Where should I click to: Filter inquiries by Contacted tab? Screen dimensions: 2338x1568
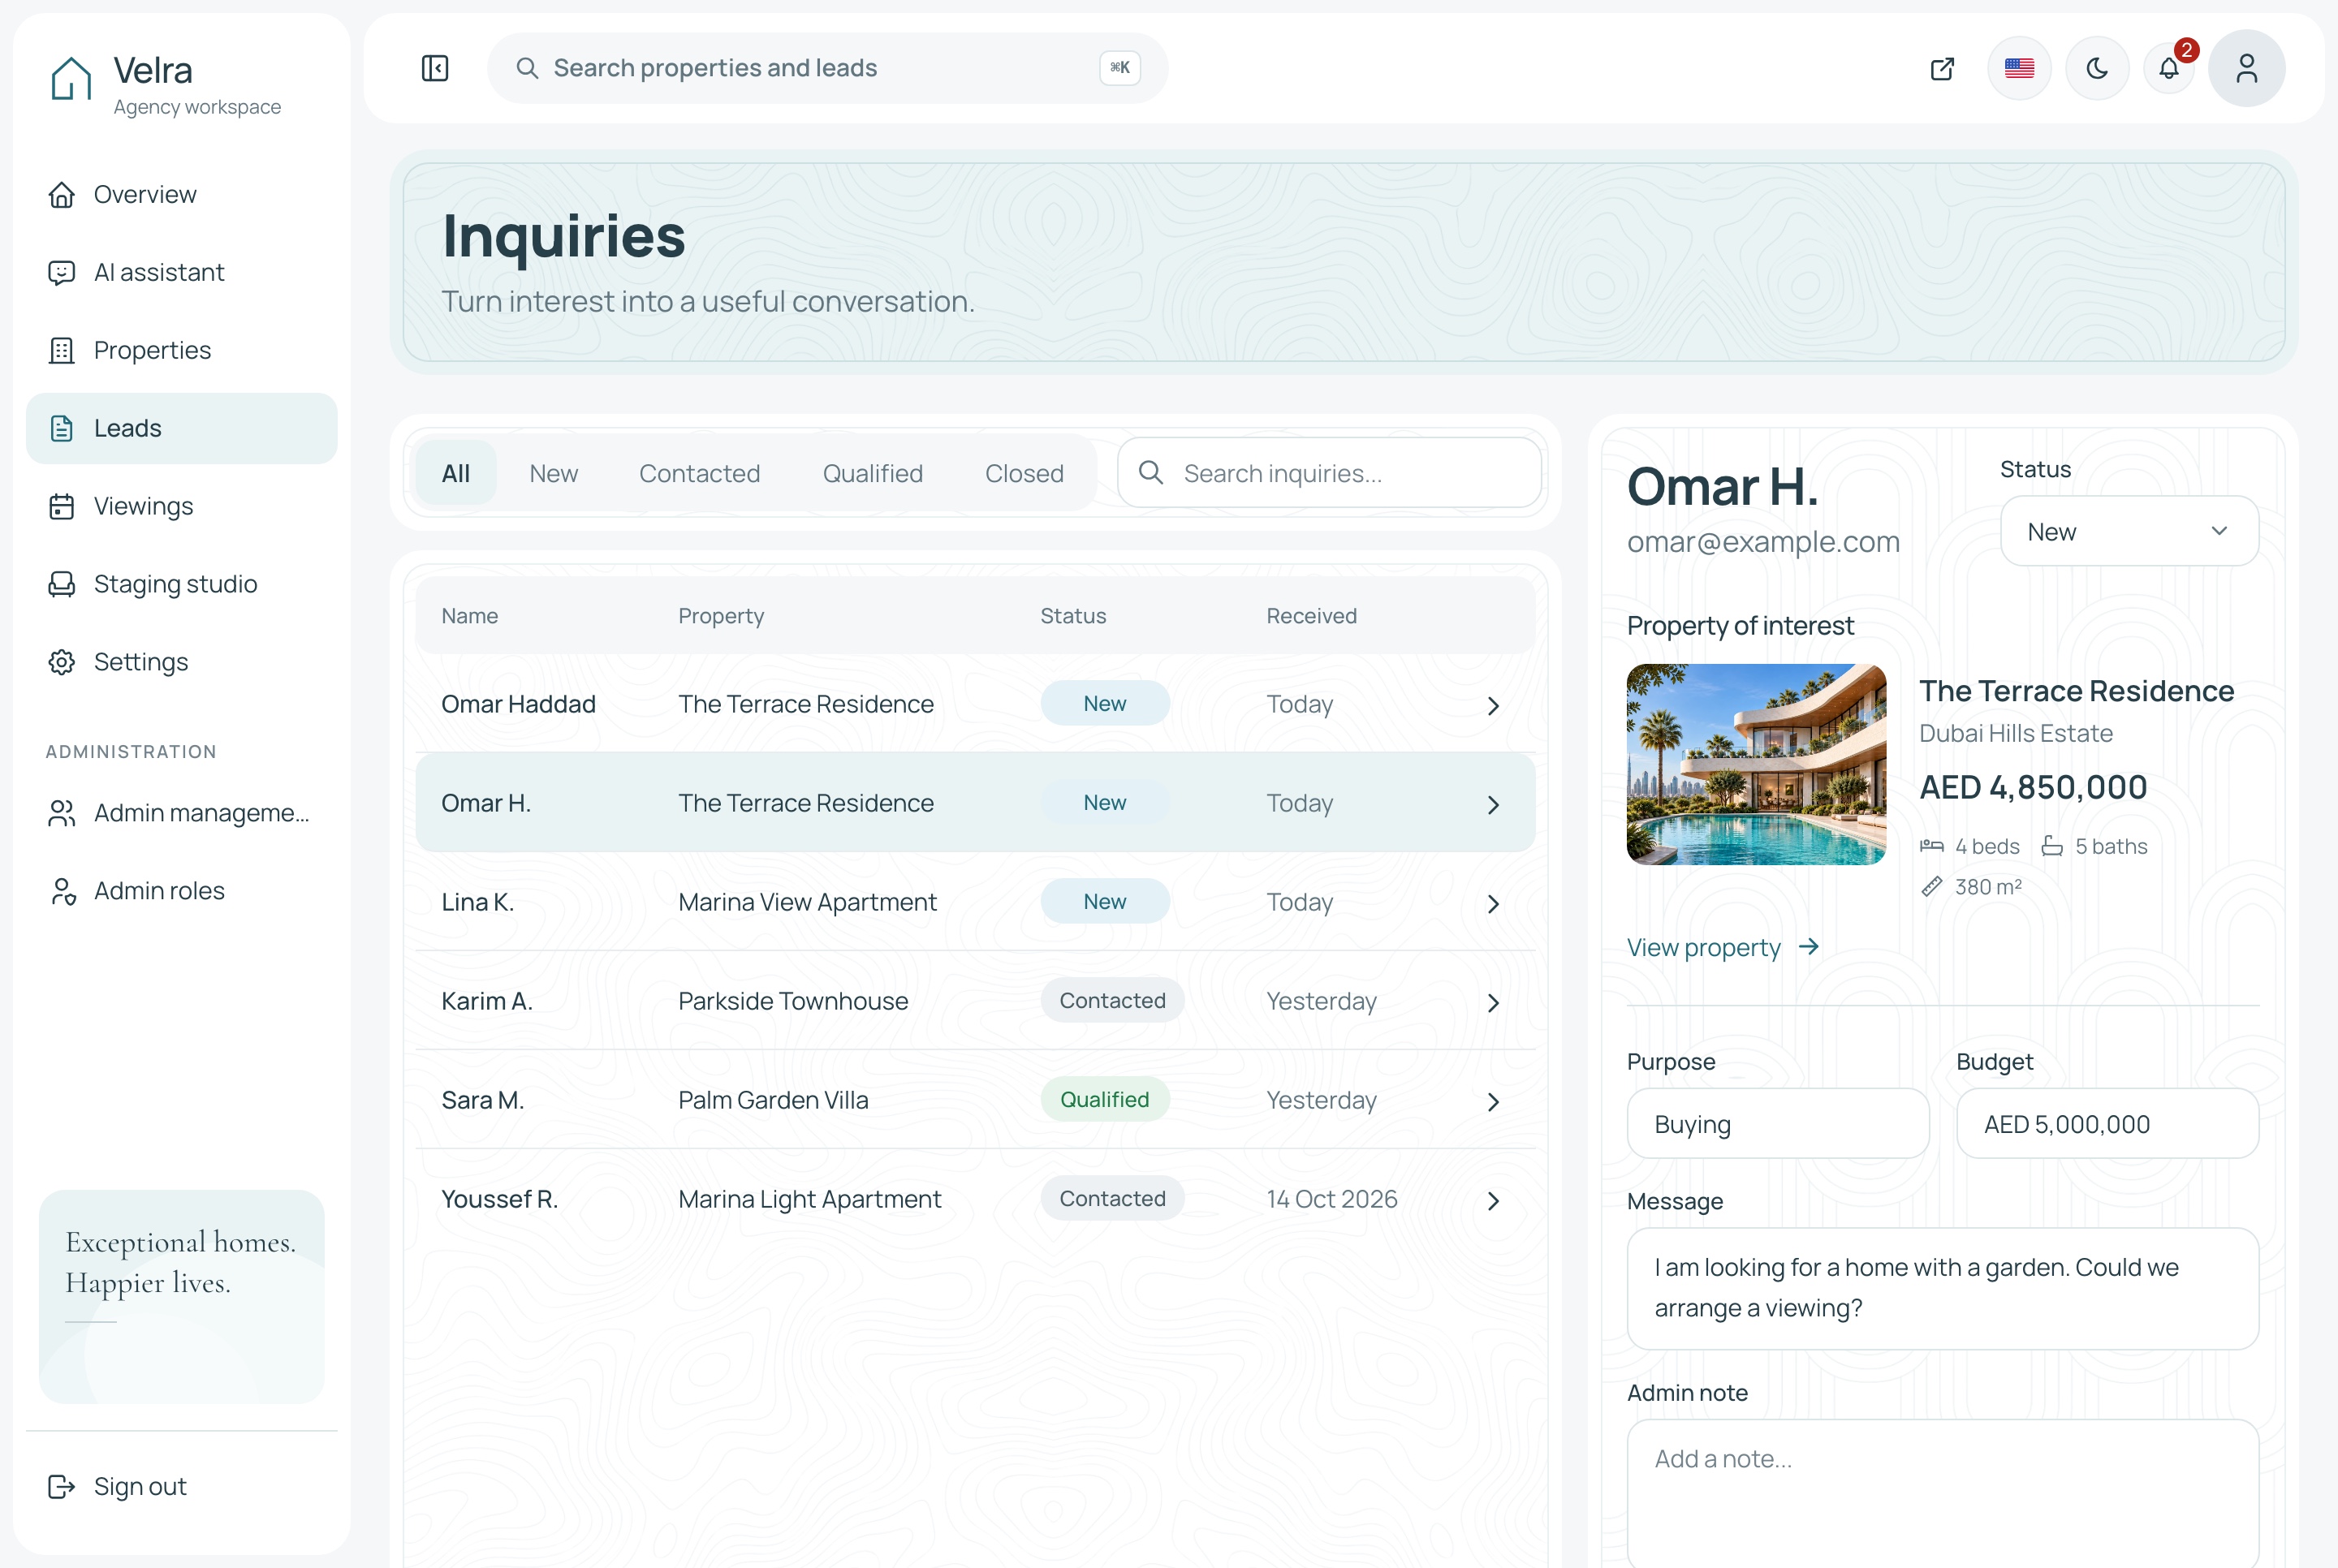(x=699, y=473)
